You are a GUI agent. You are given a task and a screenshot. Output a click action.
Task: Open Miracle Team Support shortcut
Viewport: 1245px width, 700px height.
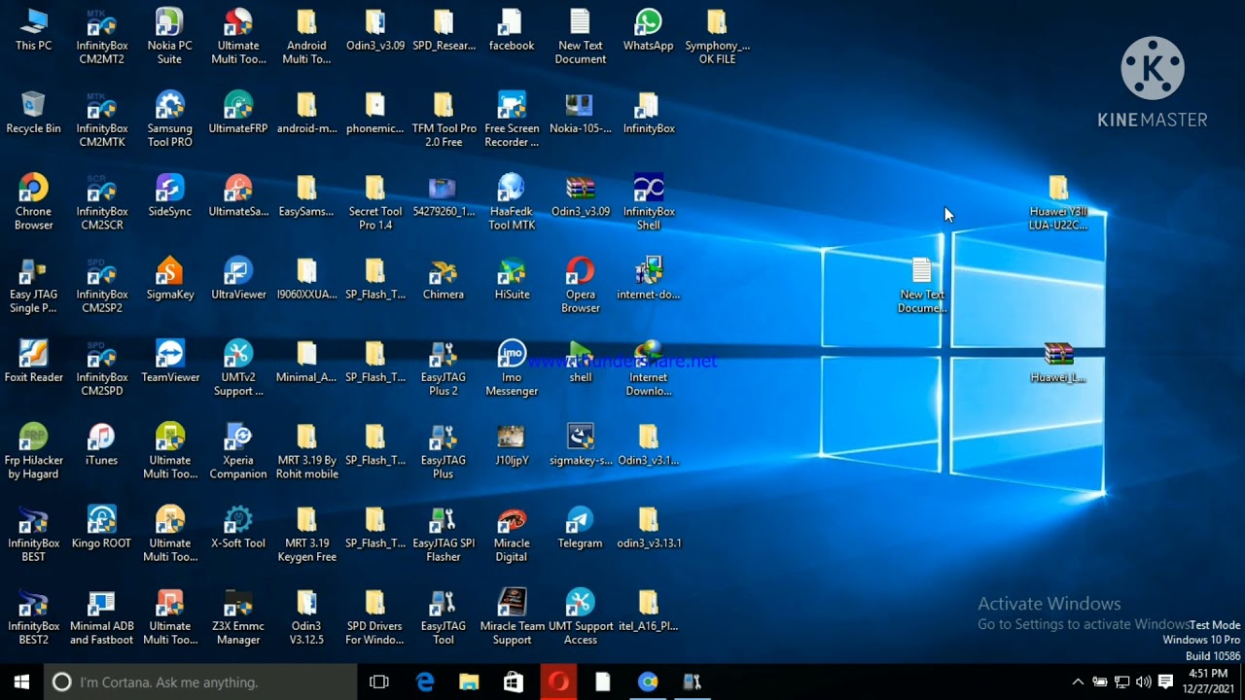512,617
